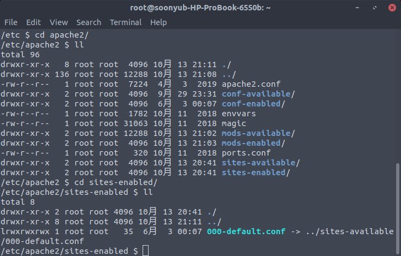Open the File menu
The image size is (401, 256).
click(11, 22)
